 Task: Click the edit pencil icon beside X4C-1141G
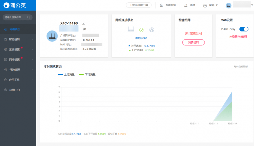click(x=84, y=24)
